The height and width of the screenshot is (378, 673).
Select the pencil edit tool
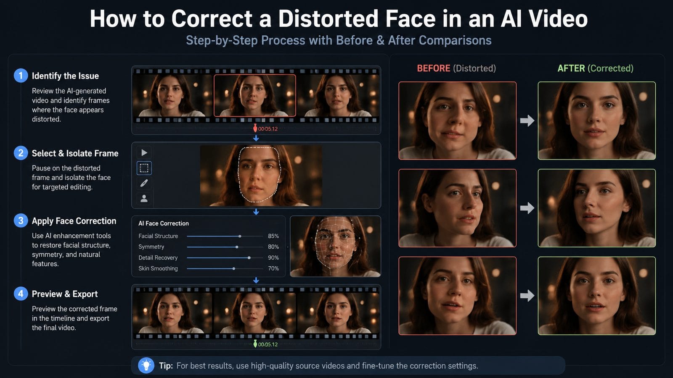(144, 183)
